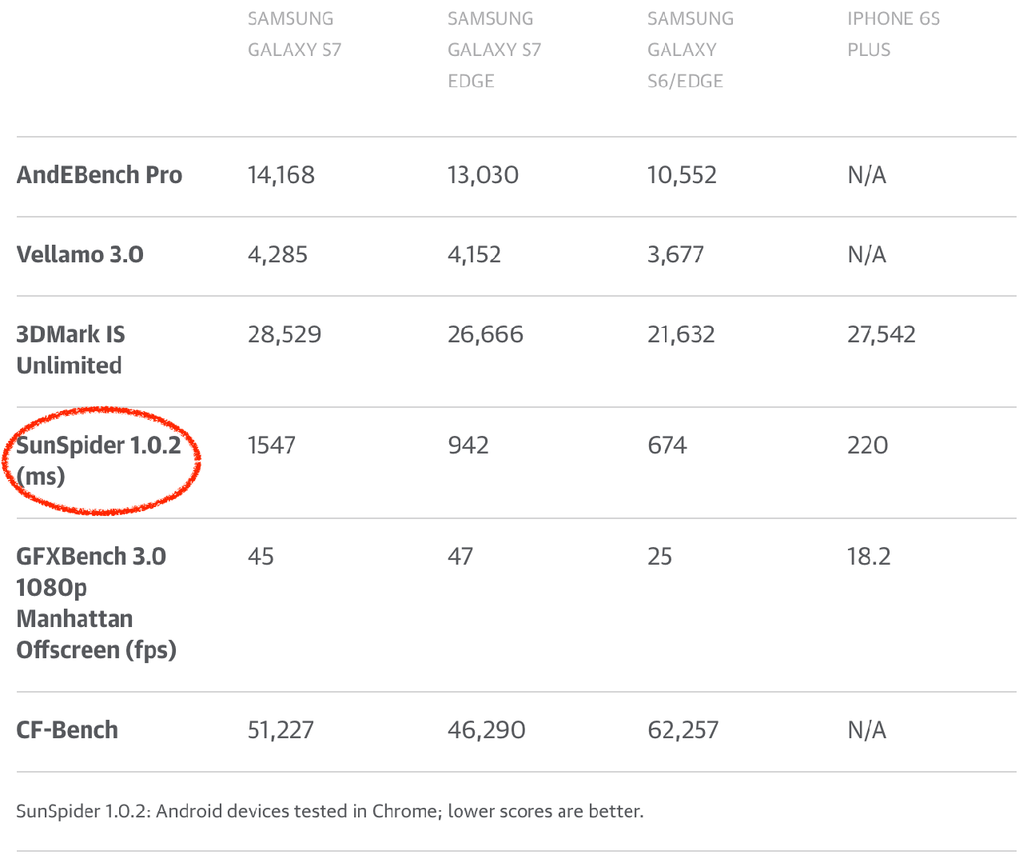The height and width of the screenshot is (863, 1023).
Task: Select the 18.2 GFXBench fps value
Action: point(868,557)
